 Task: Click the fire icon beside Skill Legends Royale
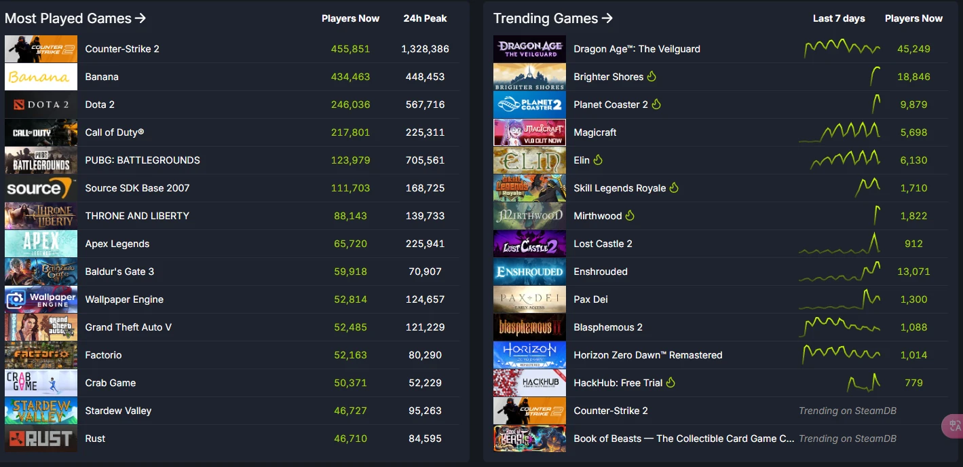(x=674, y=188)
